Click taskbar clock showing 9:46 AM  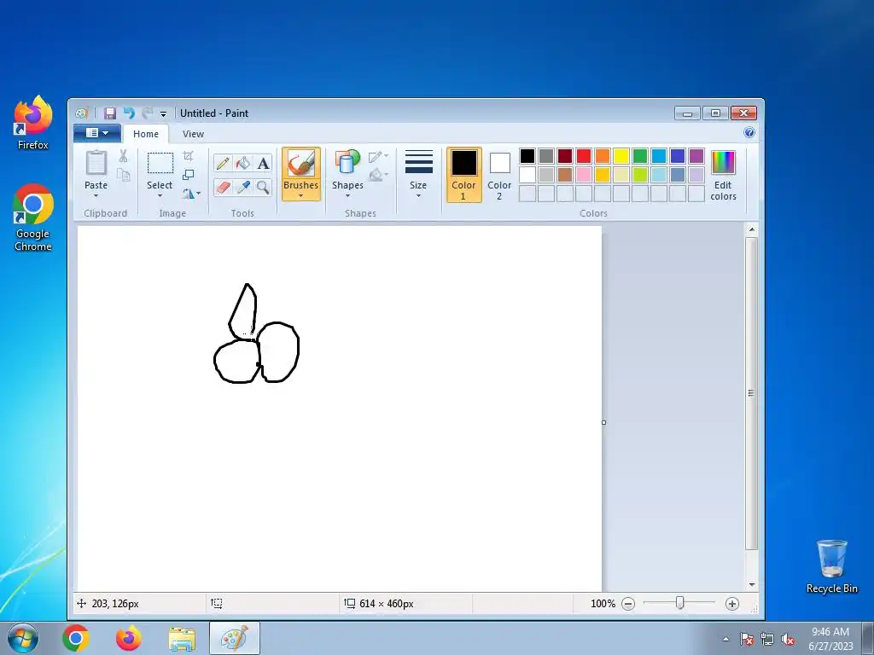[x=830, y=638]
